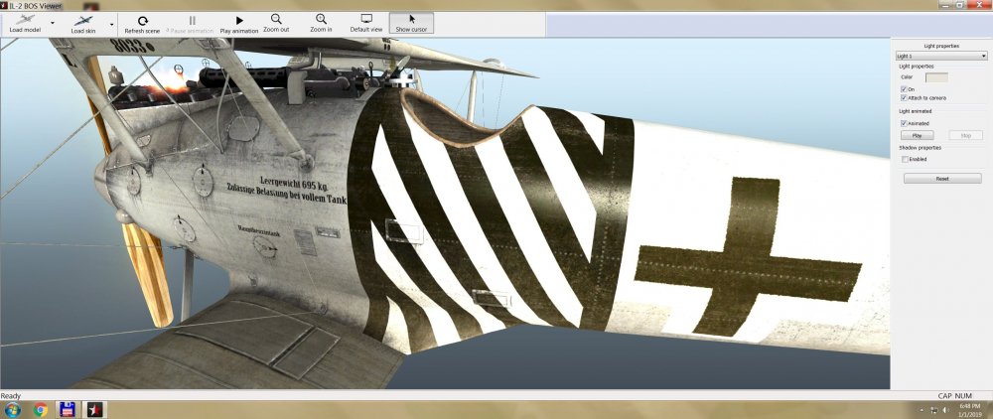Click the Pause animation button
This screenshot has height=419, width=993.
pyautogui.click(x=193, y=24)
